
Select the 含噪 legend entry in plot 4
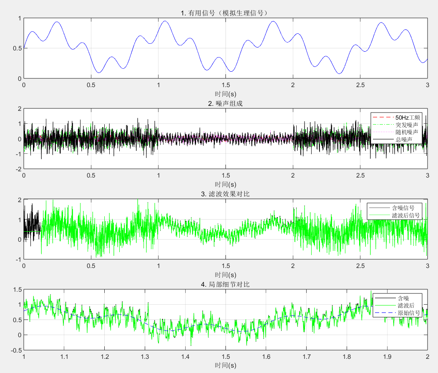pos(404,298)
